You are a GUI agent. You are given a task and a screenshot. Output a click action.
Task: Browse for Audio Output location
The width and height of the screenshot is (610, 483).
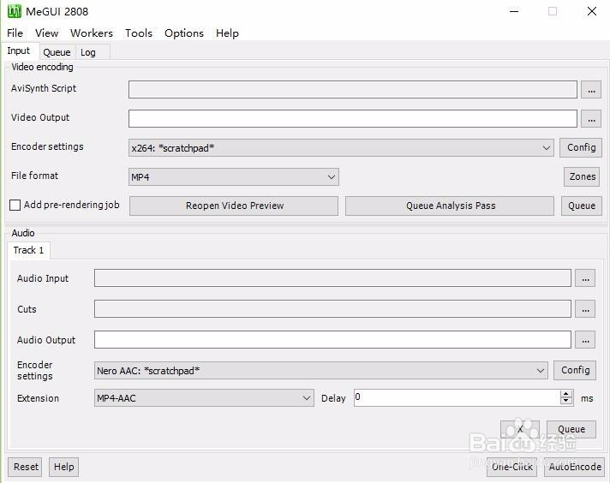[x=585, y=340]
